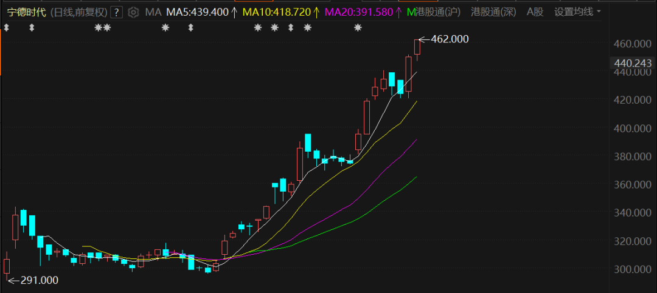Click the 462.000 high price label

pos(450,39)
